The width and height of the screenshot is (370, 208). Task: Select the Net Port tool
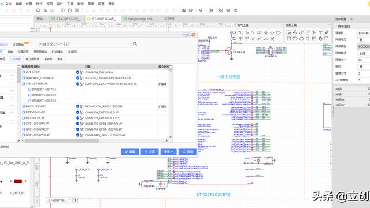pos(279,32)
